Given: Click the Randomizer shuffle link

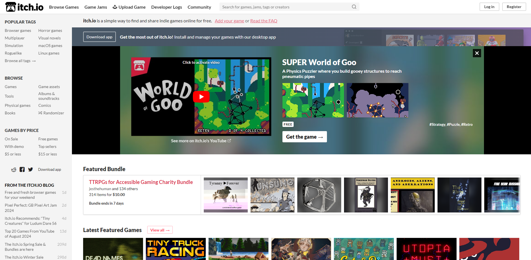Looking at the screenshot, I should click(x=51, y=113).
